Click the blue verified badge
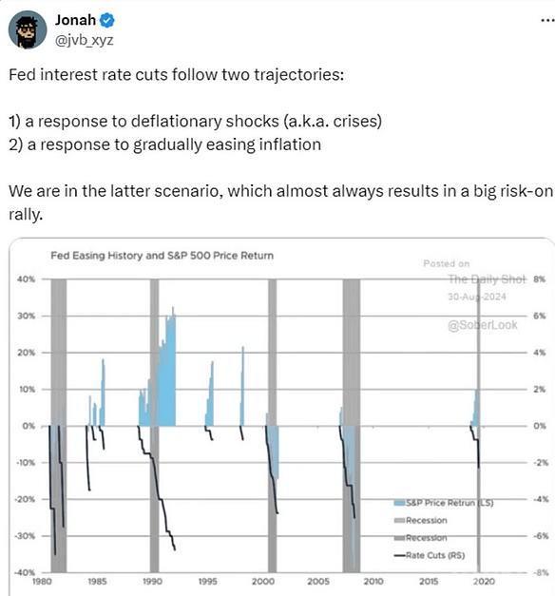 coord(107,20)
